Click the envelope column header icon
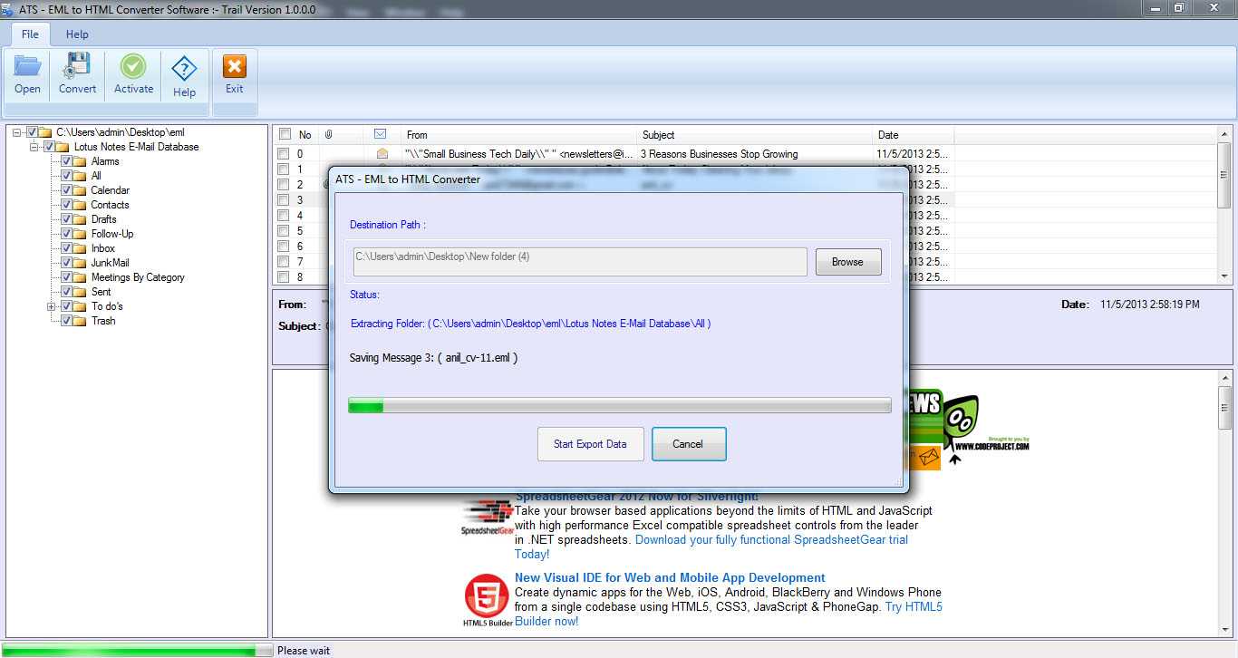Image resolution: width=1238 pixels, height=658 pixels. tap(381, 134)
